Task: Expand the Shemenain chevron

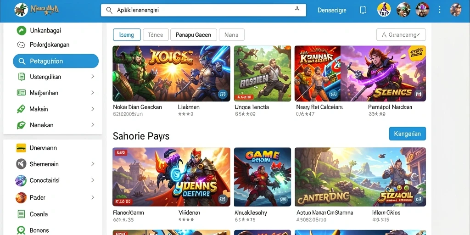Action: (93, 164)
